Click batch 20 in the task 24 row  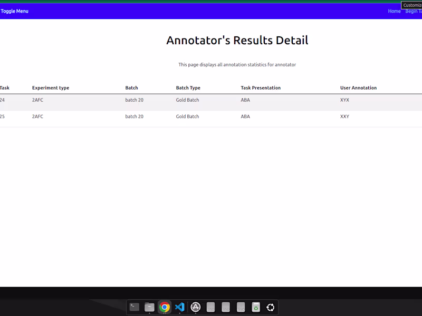[135, 100]
